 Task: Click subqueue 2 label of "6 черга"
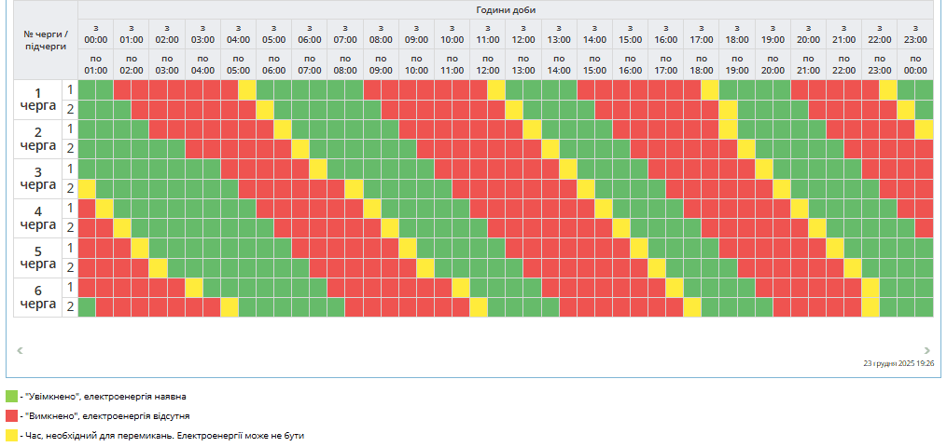point(69,306)
